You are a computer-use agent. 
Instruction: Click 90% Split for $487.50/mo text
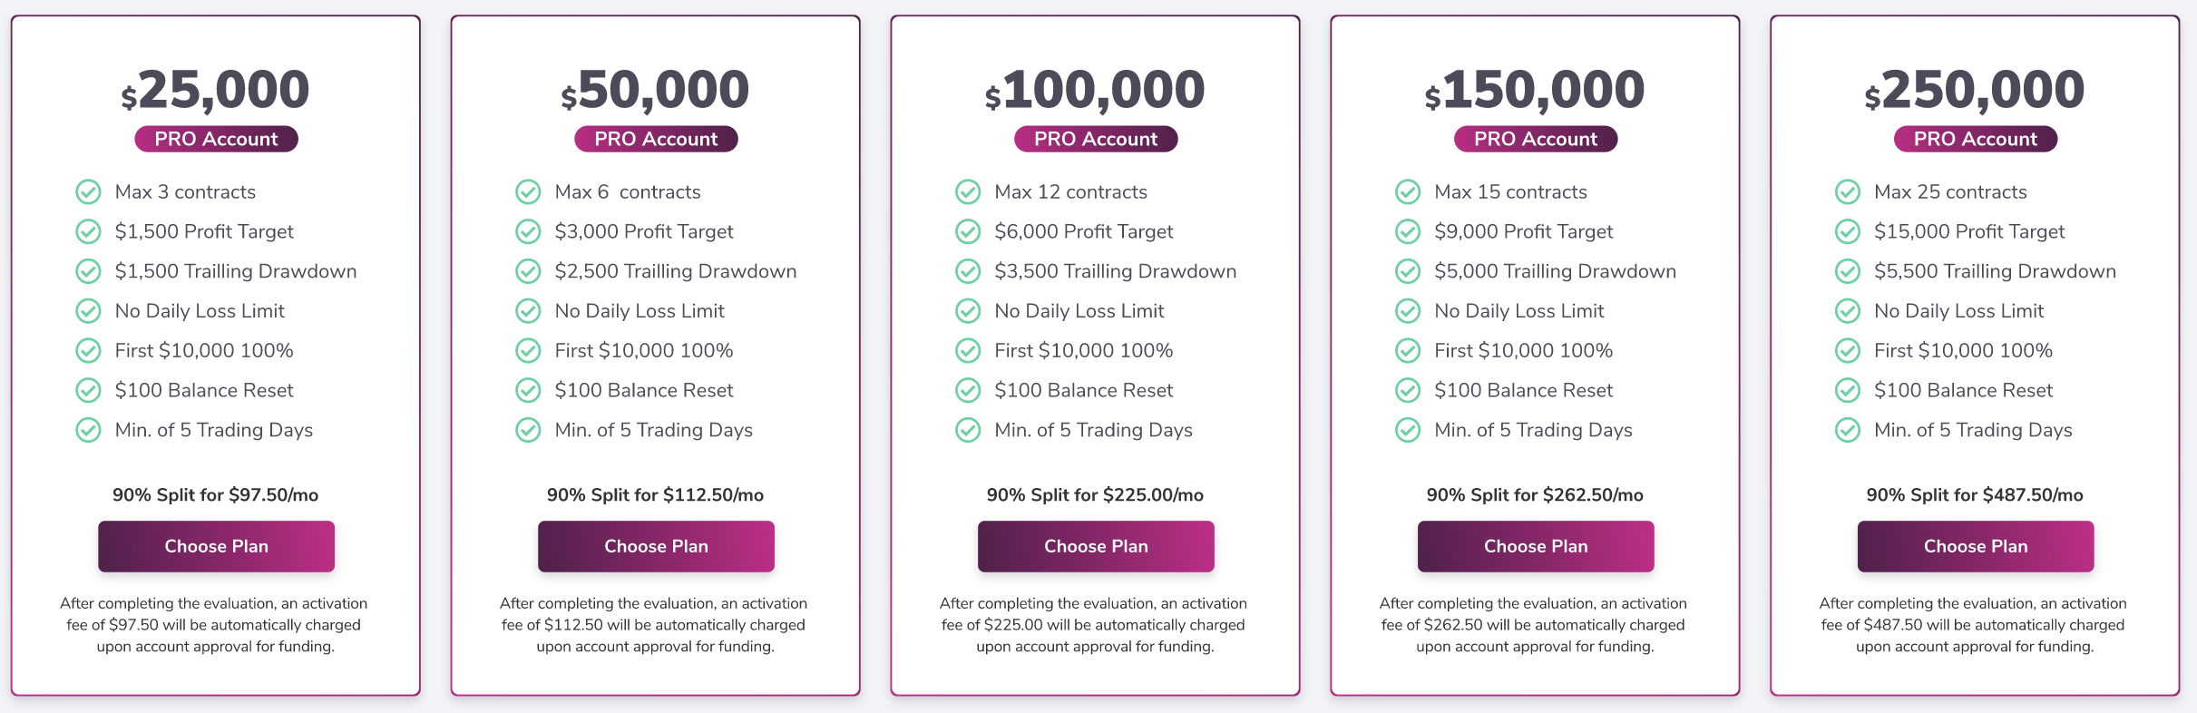(x=1975, y=495)
